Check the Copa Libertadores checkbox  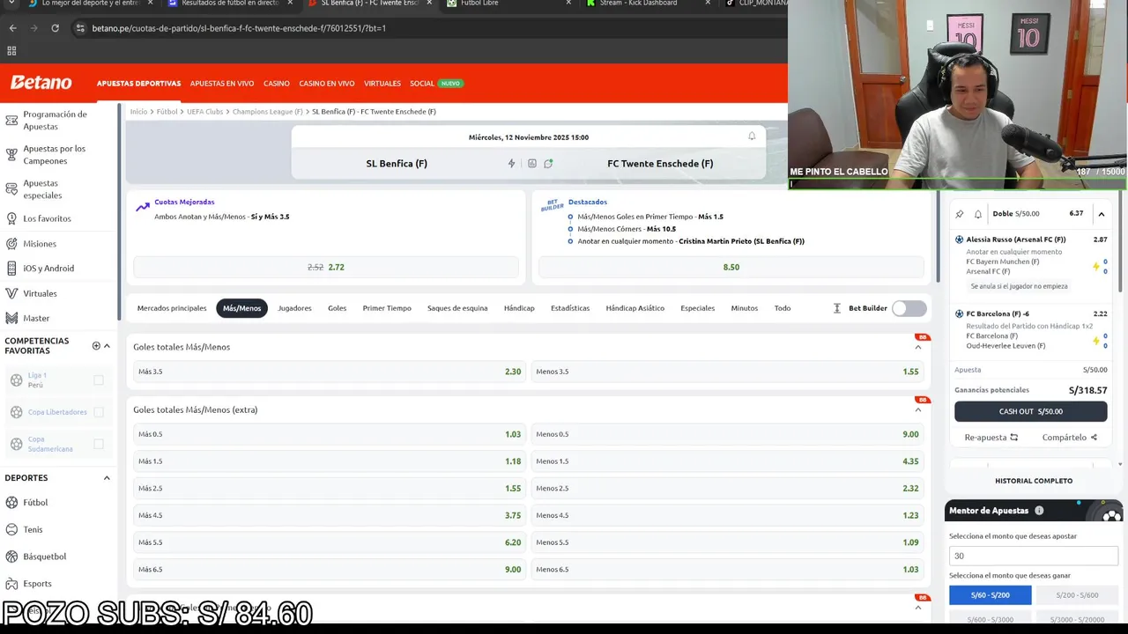coord(99,412)
